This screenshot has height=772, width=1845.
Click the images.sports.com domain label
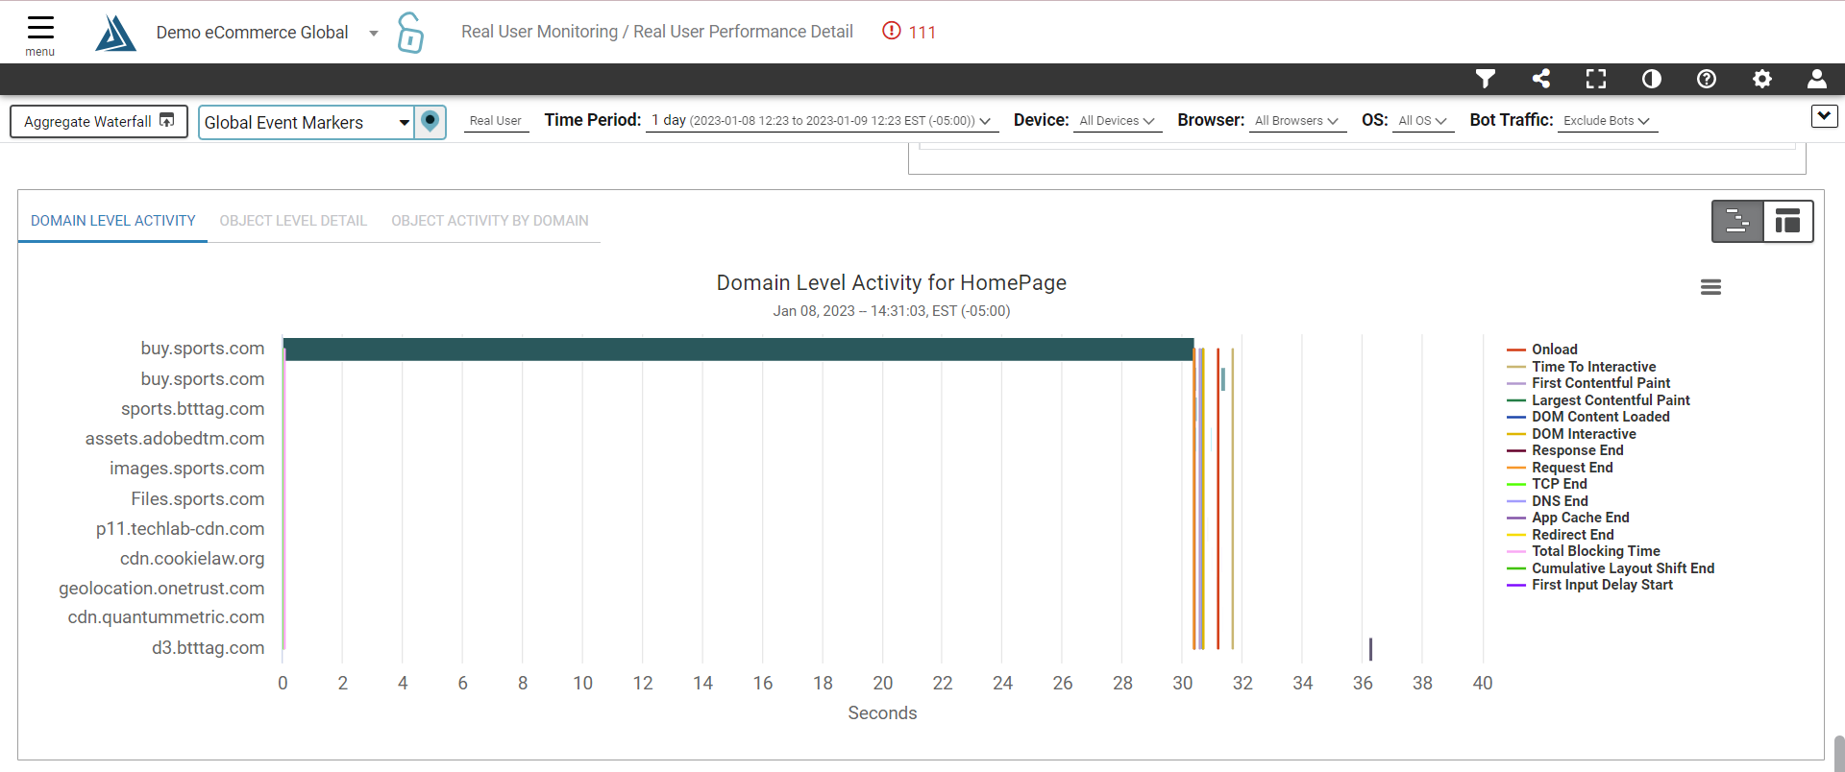[x=186, y=469]
